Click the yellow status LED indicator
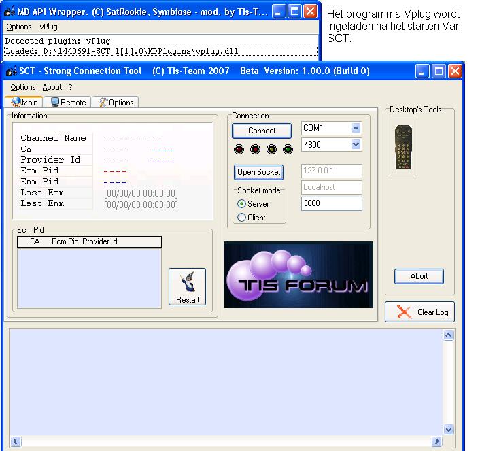Screen dimensions: 497x451 [x=272, y=149]
